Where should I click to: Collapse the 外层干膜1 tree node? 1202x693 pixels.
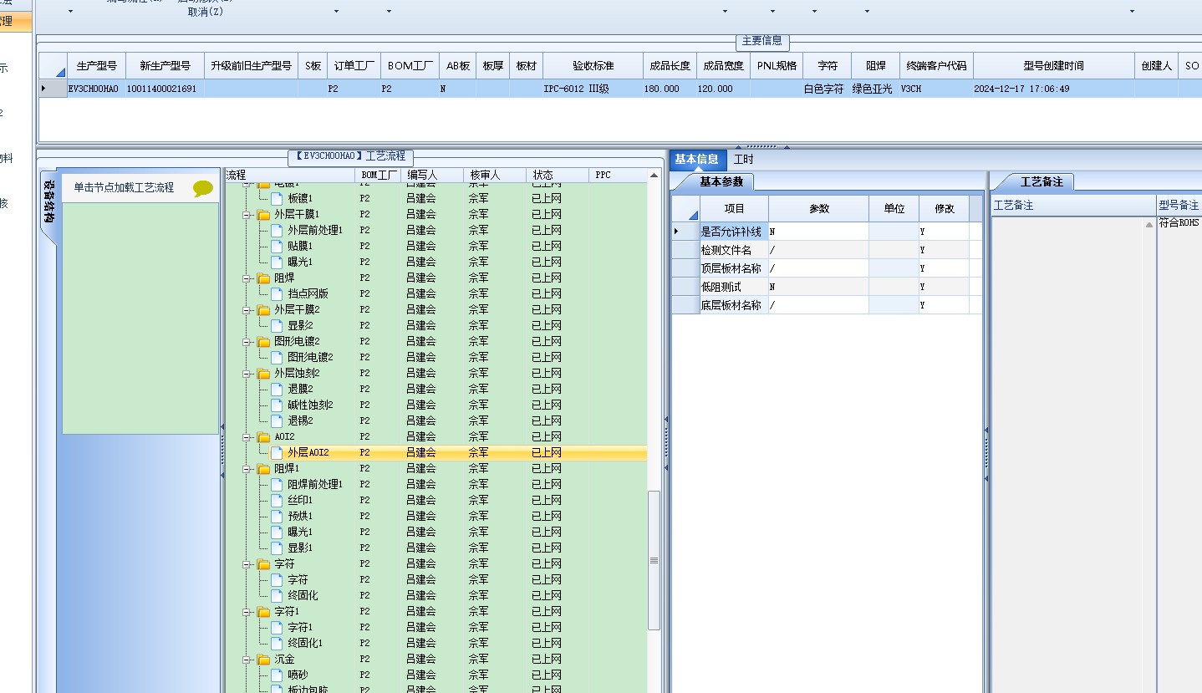click(247, 215)
